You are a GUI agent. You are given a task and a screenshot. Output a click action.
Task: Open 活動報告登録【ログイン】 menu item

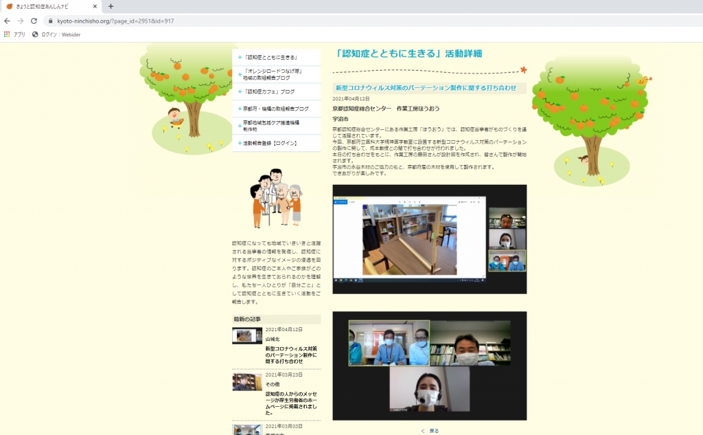(x=276, y=143)
